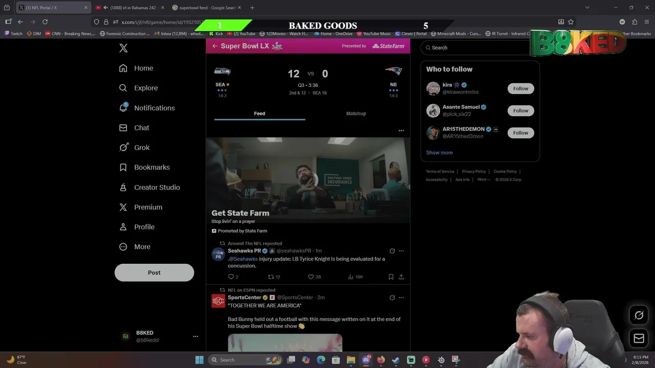Click the B8KED account avatar
The width and height of the screenshot is (655, 368).
pos(125,336)
